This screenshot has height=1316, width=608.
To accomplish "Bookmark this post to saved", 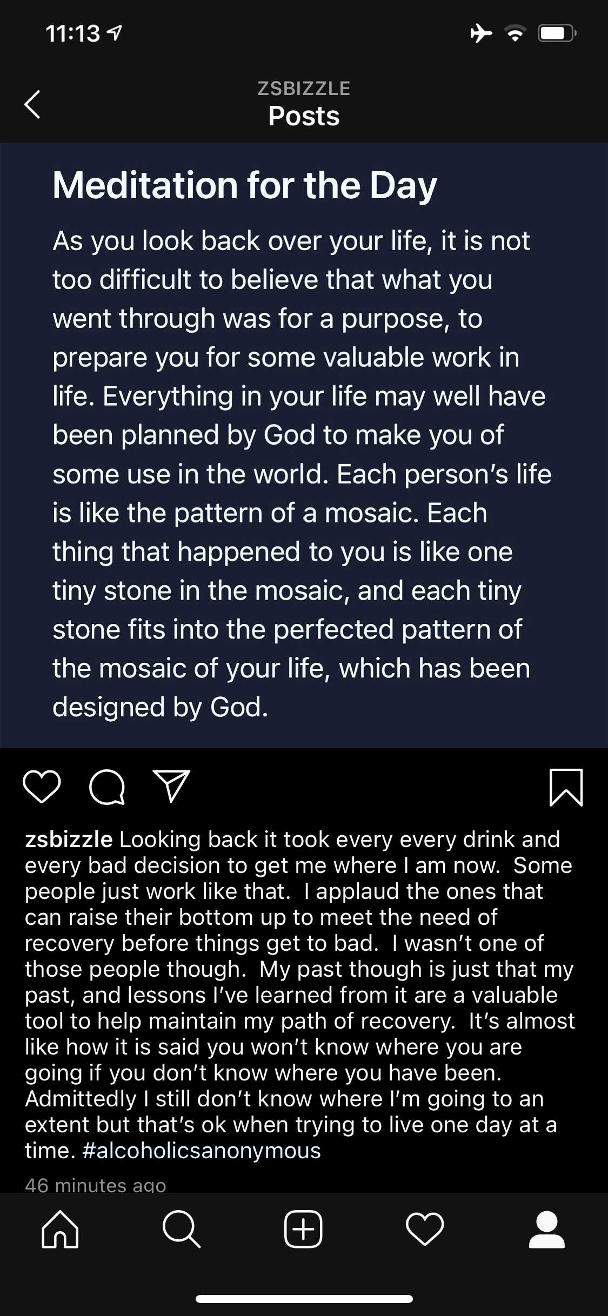I will [x=566, y=787].
